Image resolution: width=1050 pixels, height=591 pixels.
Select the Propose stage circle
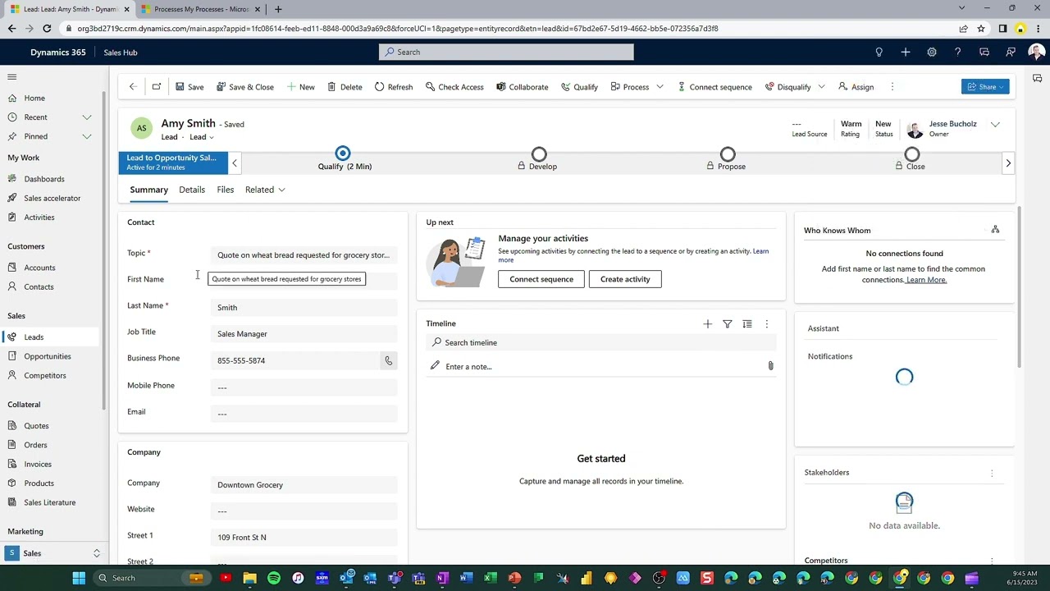point(728,153)
